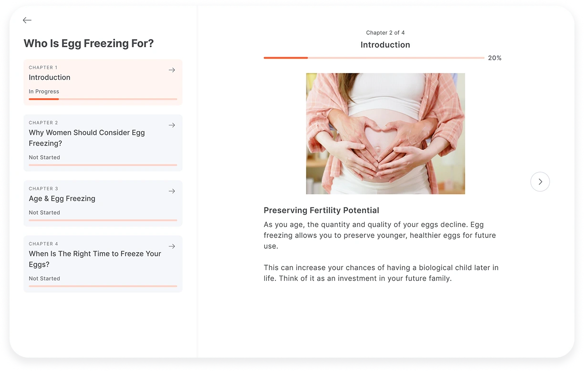
Task: Click the Chapter 2 of 4 heading
Action: coord(385,32)
